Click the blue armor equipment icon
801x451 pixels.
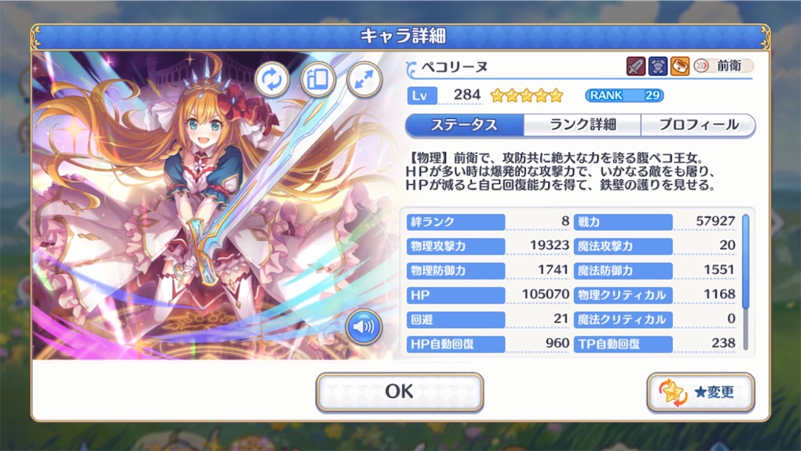658,66
